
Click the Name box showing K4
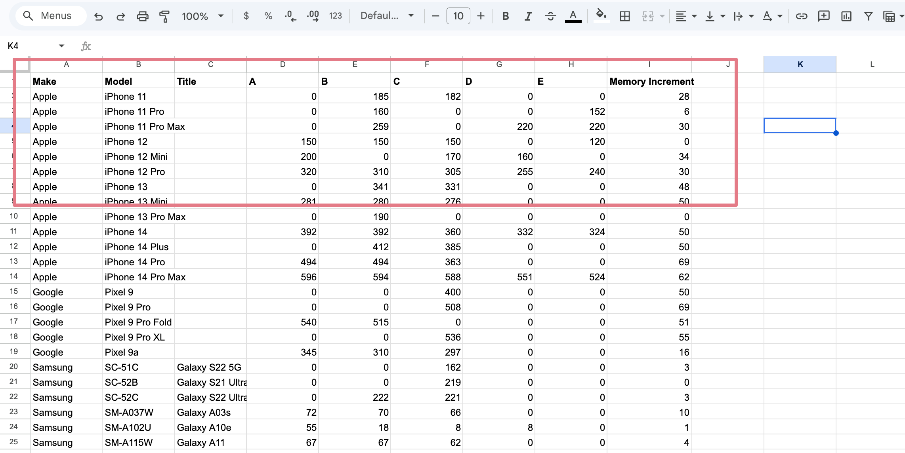(30, 46)
